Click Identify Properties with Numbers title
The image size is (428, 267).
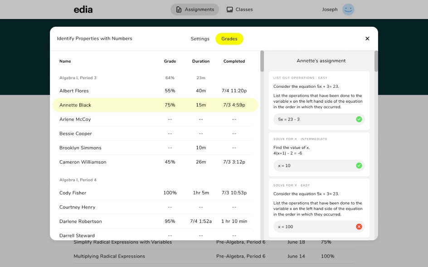coord(94,38)
